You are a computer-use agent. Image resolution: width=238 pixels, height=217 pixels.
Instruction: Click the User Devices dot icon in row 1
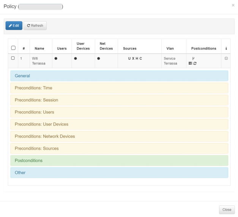tap(76, 58)
